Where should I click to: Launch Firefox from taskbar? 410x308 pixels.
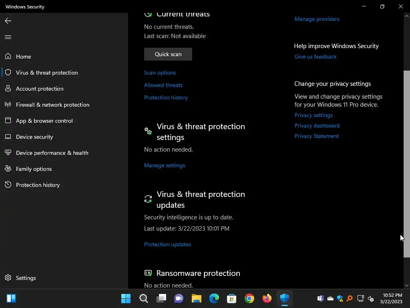[x=267, y=298]
